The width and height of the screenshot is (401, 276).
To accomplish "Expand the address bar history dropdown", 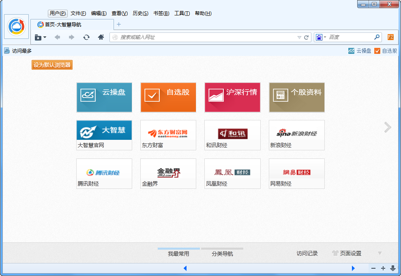I will [x=299, y=38].
